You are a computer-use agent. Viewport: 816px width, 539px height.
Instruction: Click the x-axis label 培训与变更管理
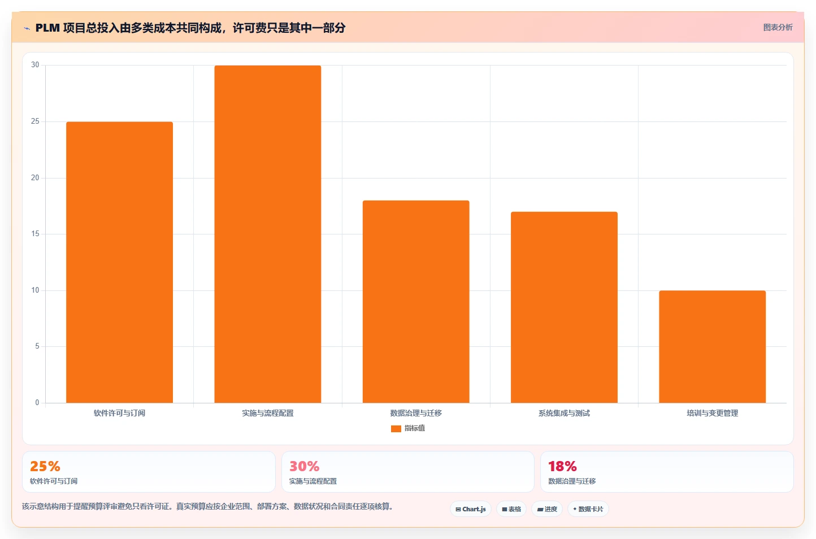712,414
